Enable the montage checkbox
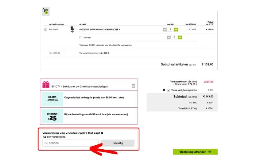Screen dimensions: 260x161 (x=81, y=37)
